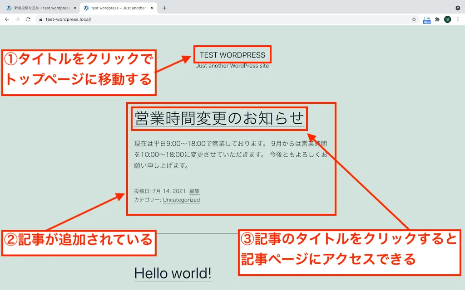The width and height of the screenshot is (465, 290).
Task: Click the padlock site info icon
Action: point(40,19)
